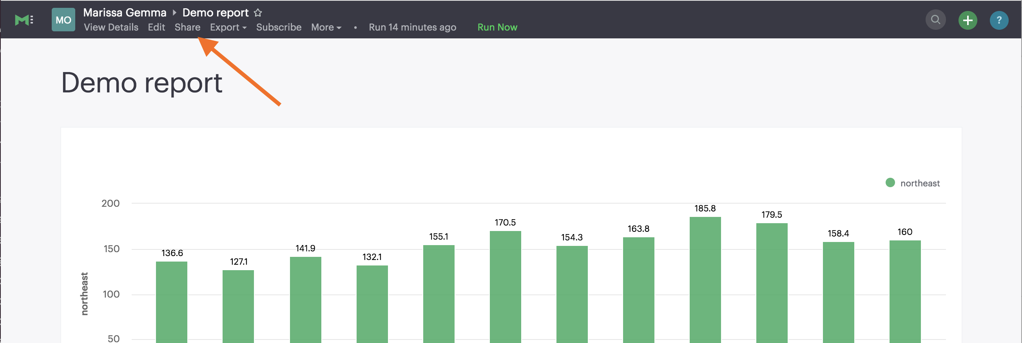This screenshot has width=1022, height=343.
Task: Select the 170.5 bar in chart
Action: [x=505, y=287]
